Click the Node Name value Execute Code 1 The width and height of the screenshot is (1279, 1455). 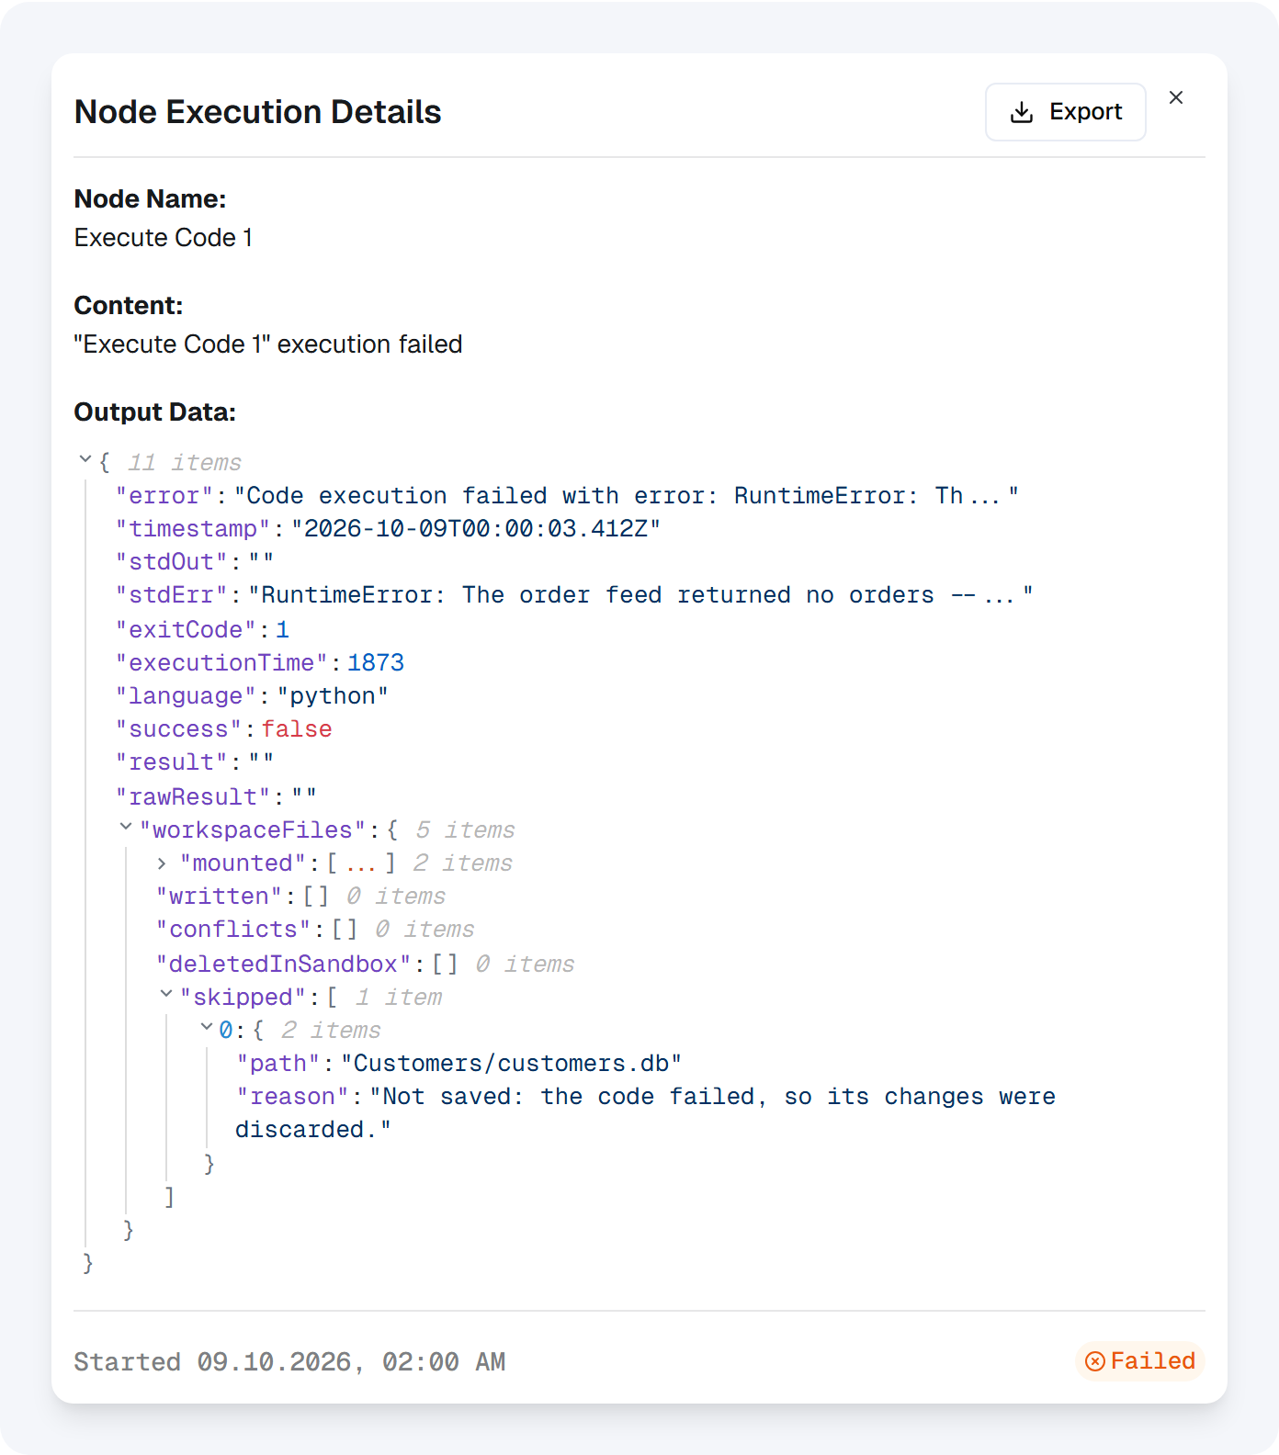click(164, 238)
